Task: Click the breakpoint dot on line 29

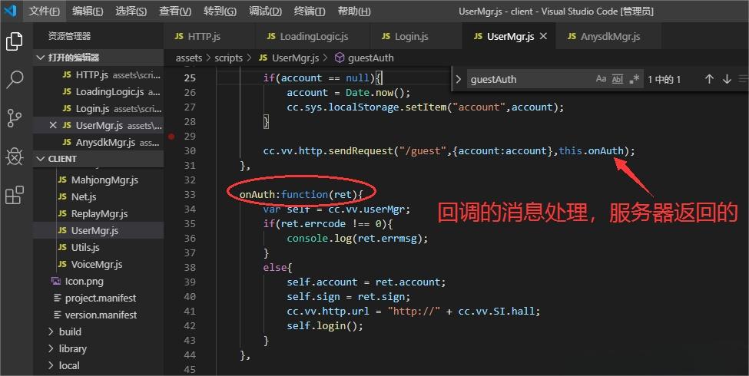Action: point(171,137)
